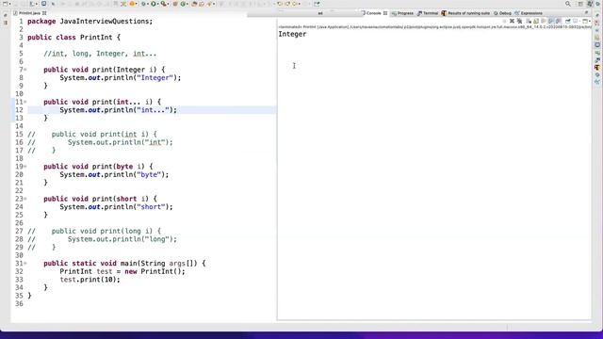Image resolution: width=603 pixels, height=339 pixels.
Task: Switch to the Debug tab
Action: tap(502, 13)
